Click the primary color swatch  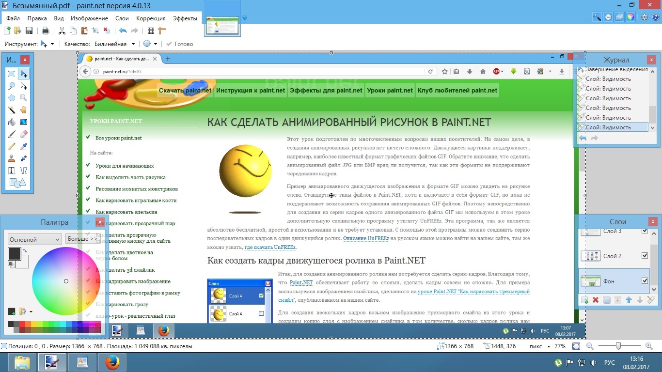pos(14,253)
